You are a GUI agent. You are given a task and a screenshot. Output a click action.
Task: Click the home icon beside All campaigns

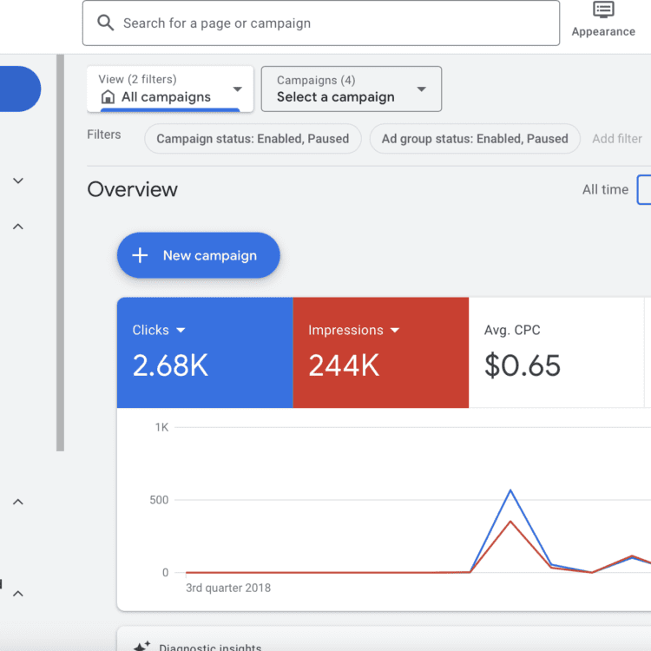108,96
